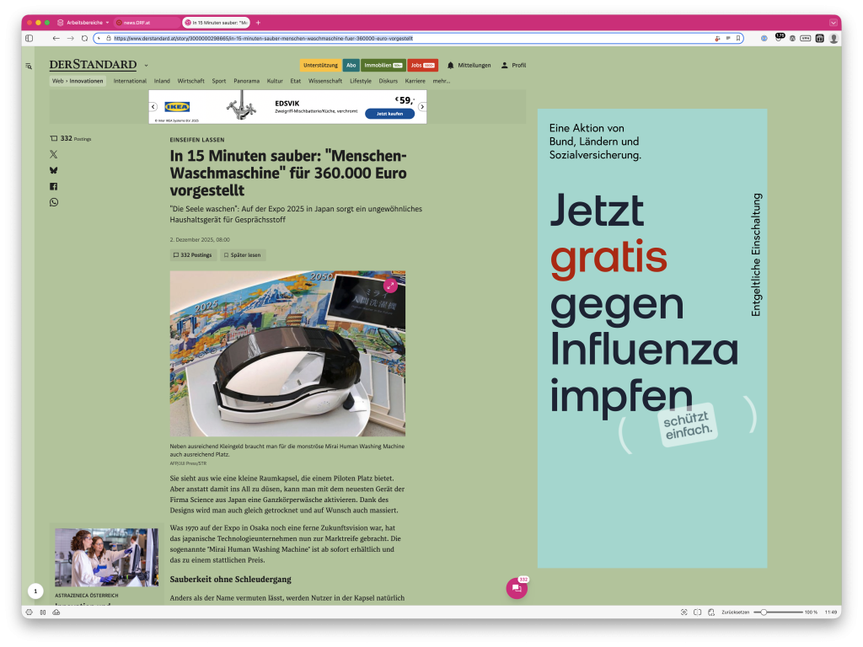This screenshot has height=647, width=863.
Task: Click the yellow Unterstützung button
Action: 319,65
